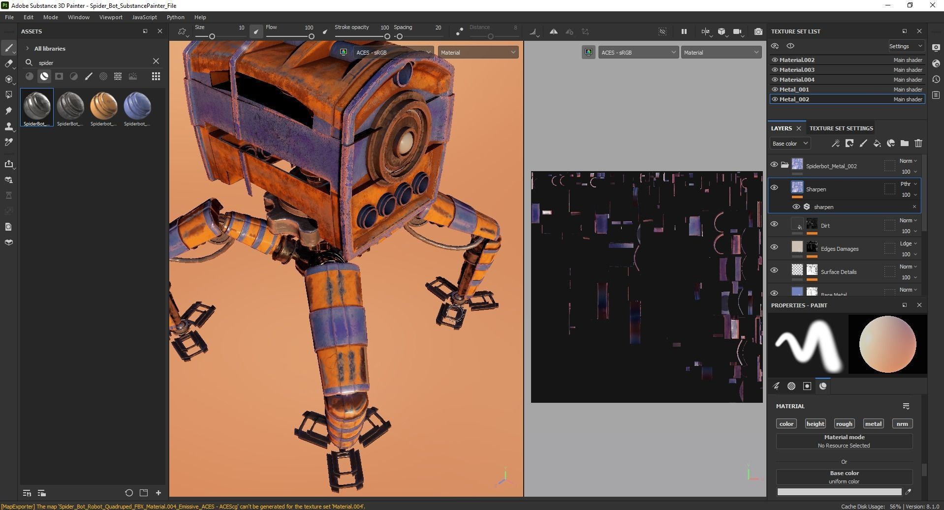
Task: Open the Python menu
Action: tap(175, 17)
